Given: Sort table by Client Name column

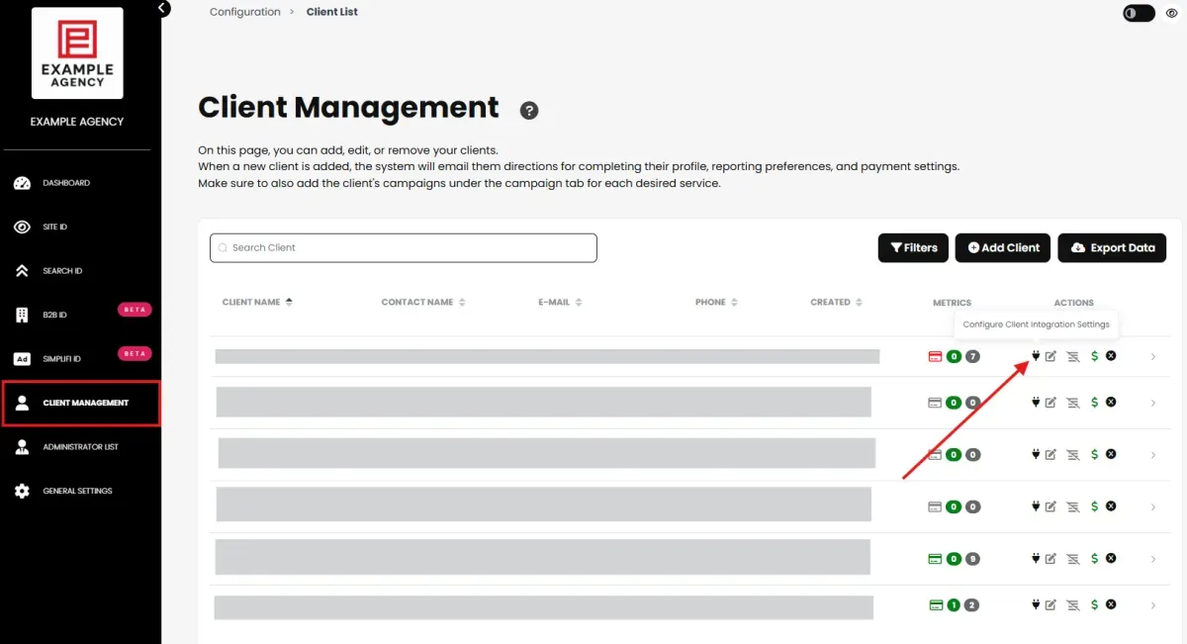Looking at the screenshot, I should (x=257, y=302).
